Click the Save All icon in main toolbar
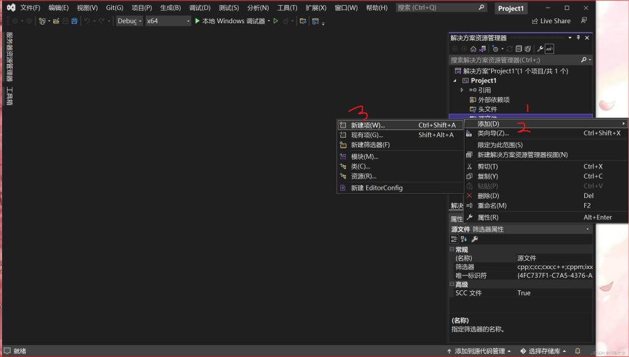This screenshot has height=357, width=629. coord(74,21)
